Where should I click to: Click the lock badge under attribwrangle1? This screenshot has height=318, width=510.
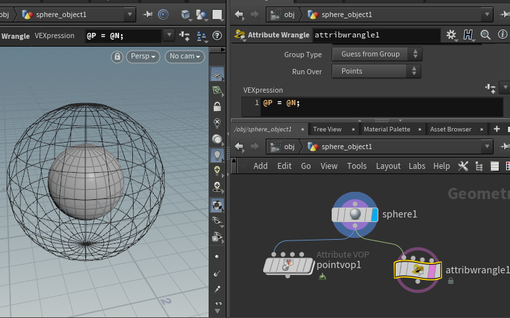(x=451, y=281)
